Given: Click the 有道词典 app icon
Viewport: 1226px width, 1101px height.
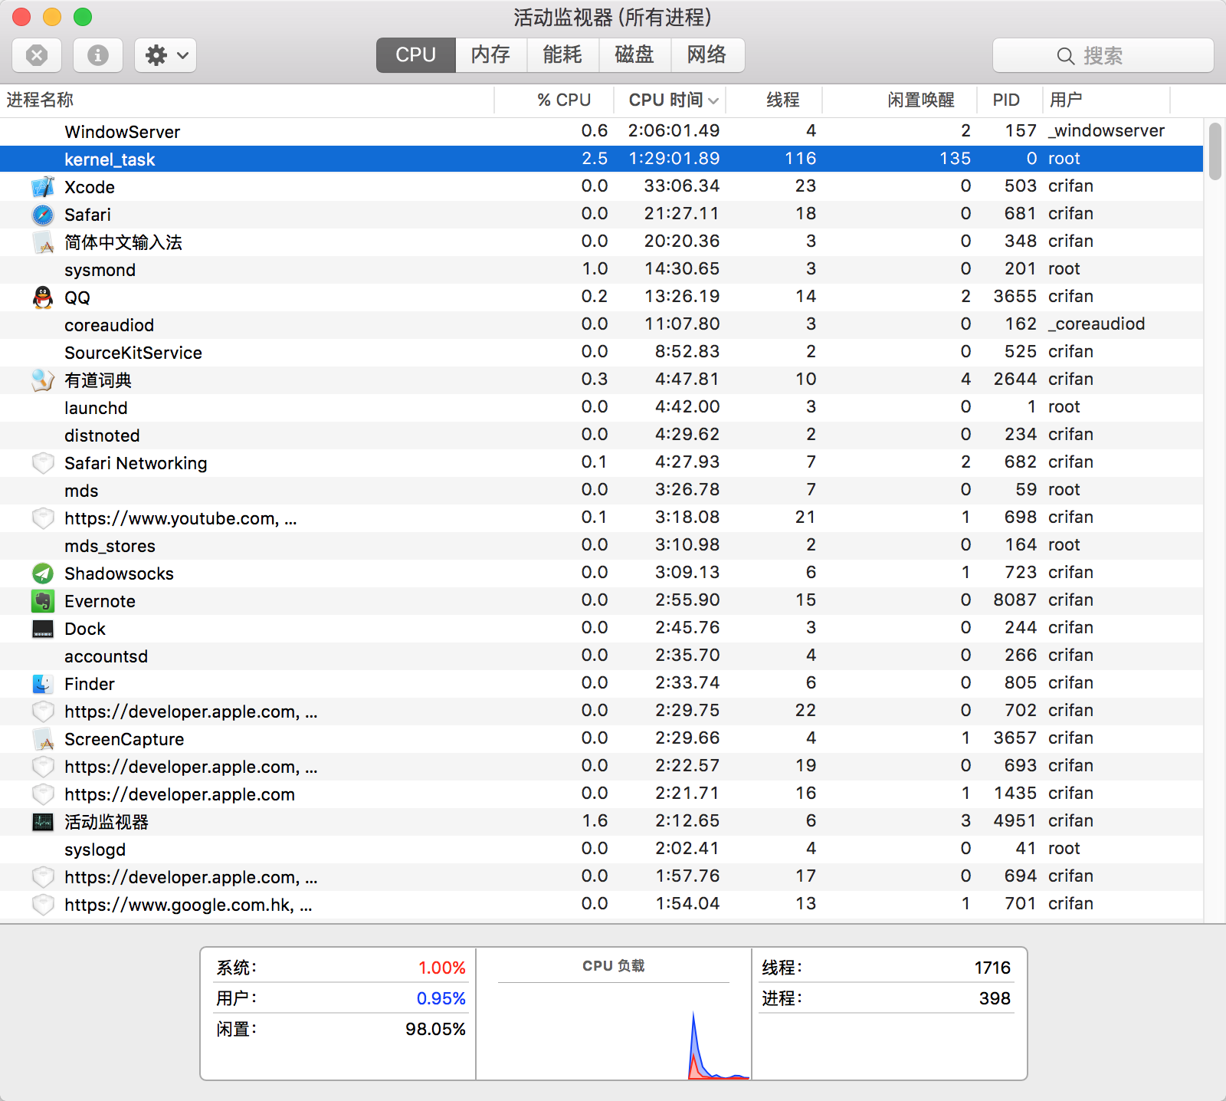Looking at the screenshot, I should point(43,380).
